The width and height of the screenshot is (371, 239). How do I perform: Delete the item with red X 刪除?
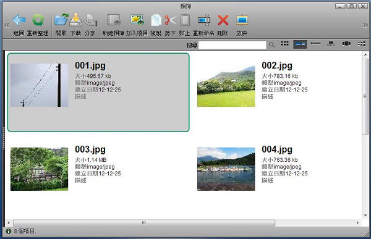click(x=223, y=20)
